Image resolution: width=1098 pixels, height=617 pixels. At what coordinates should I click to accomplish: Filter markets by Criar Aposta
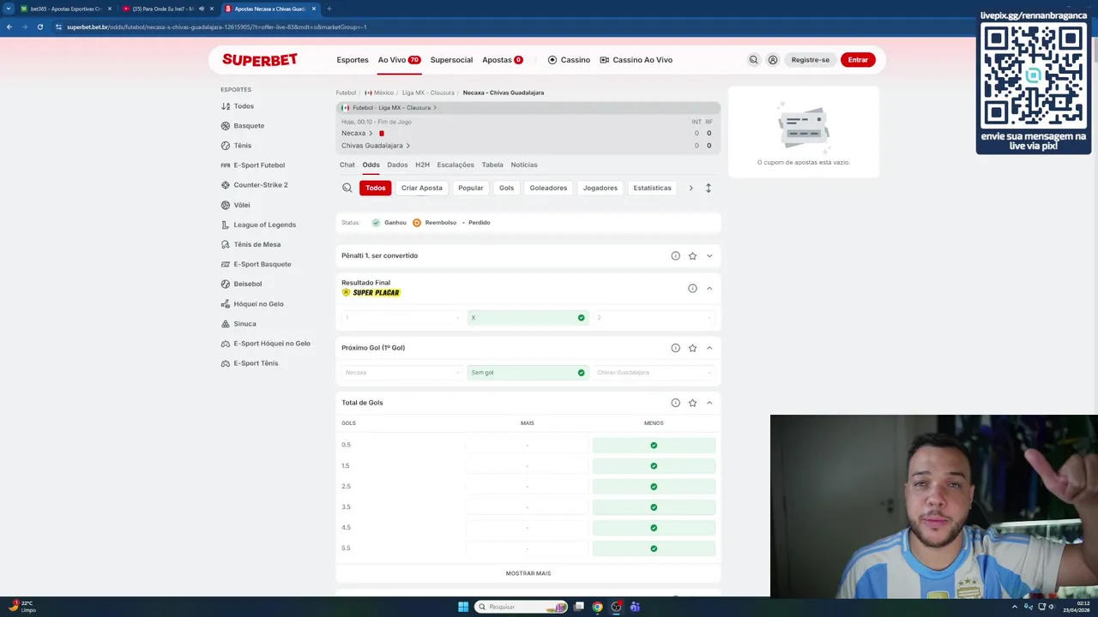click(x=422, y=188)
